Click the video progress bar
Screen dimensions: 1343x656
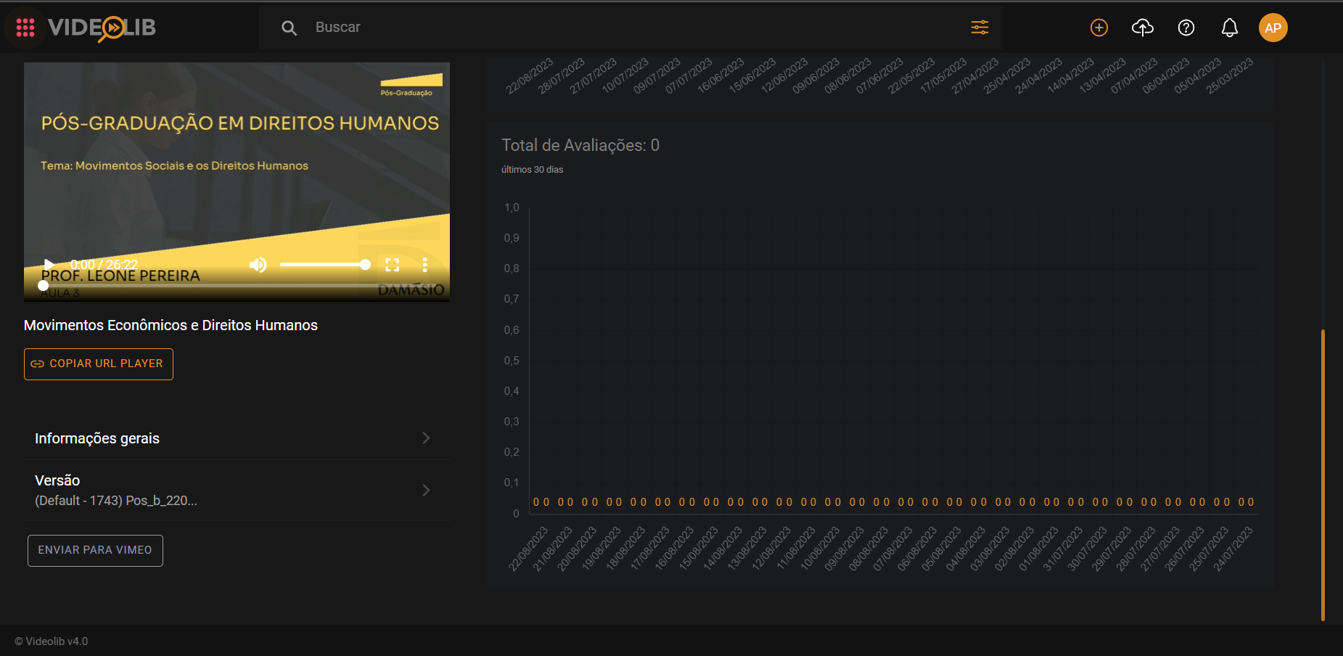[237, 285]
